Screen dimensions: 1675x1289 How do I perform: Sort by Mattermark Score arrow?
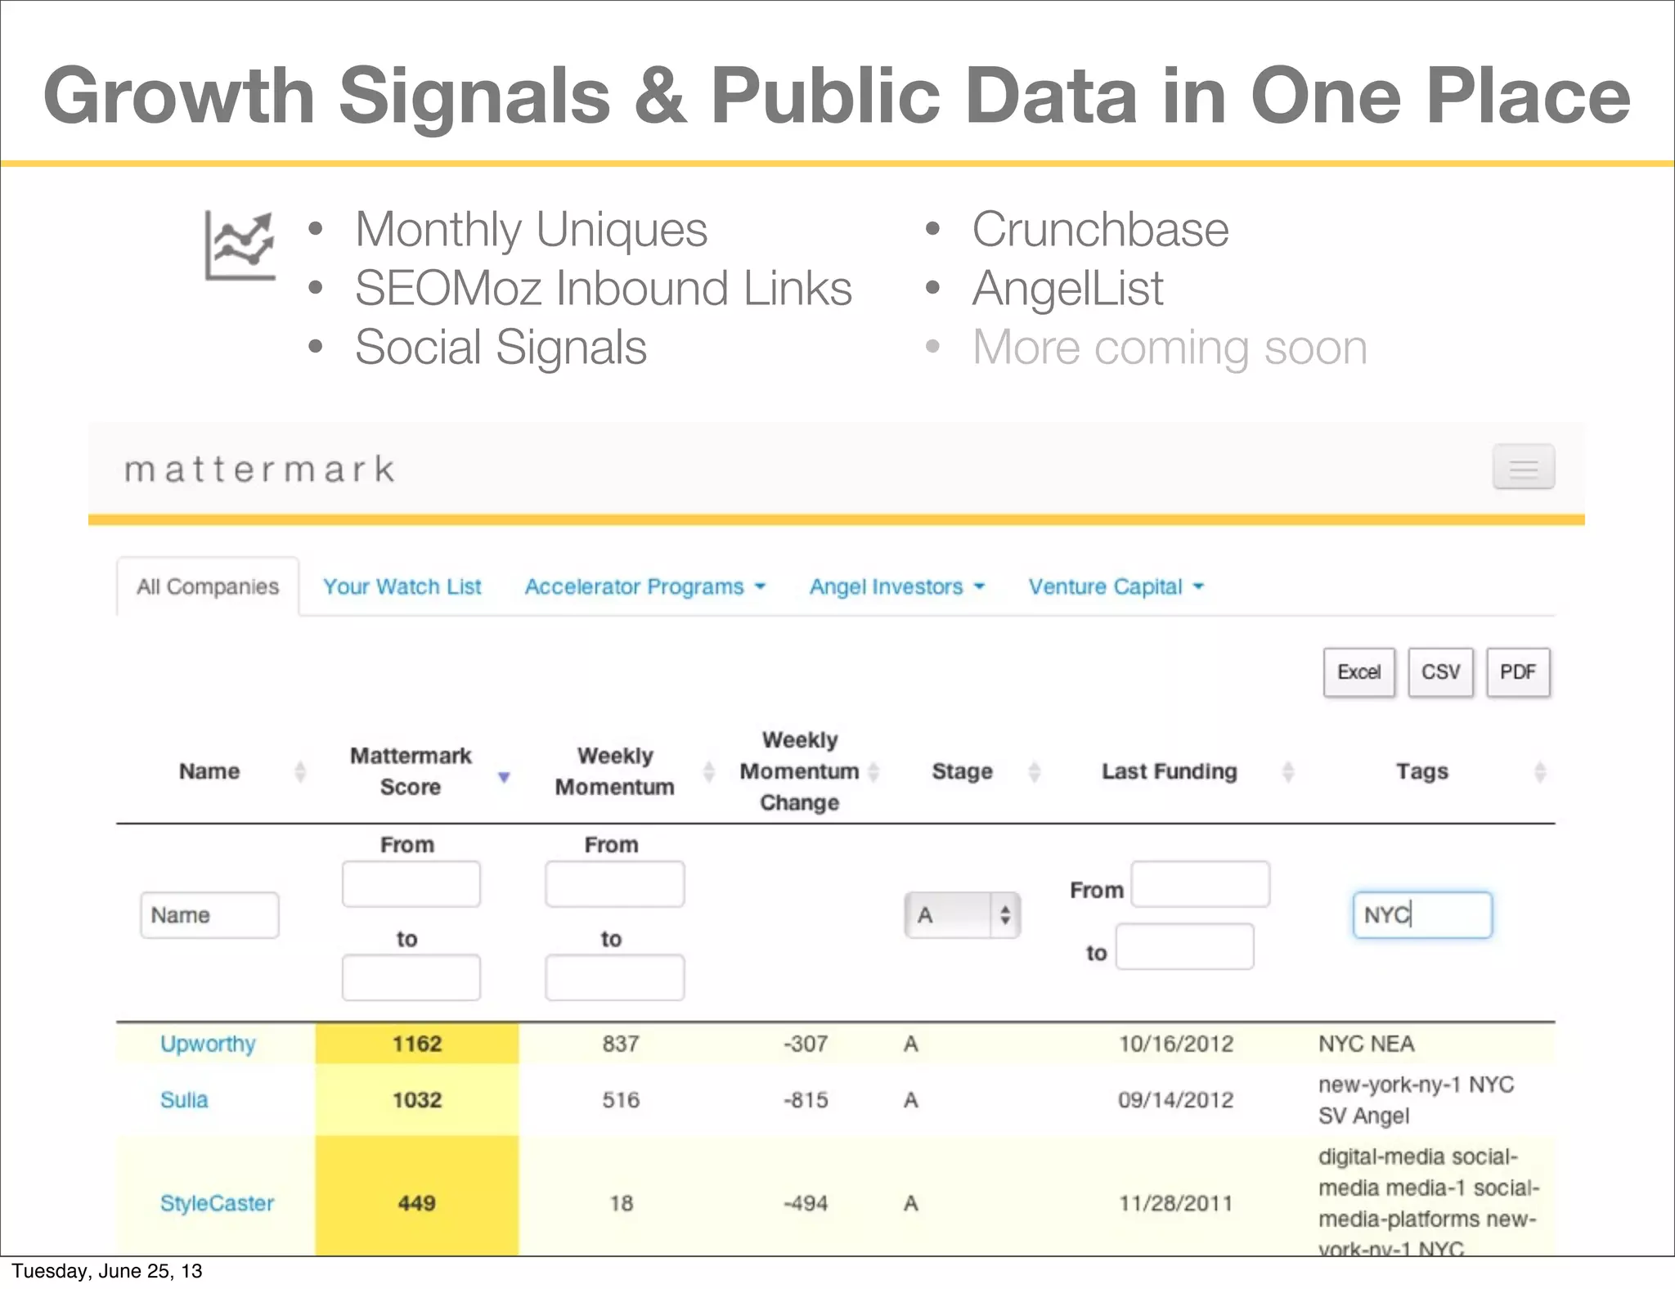[x=504, y=777]
